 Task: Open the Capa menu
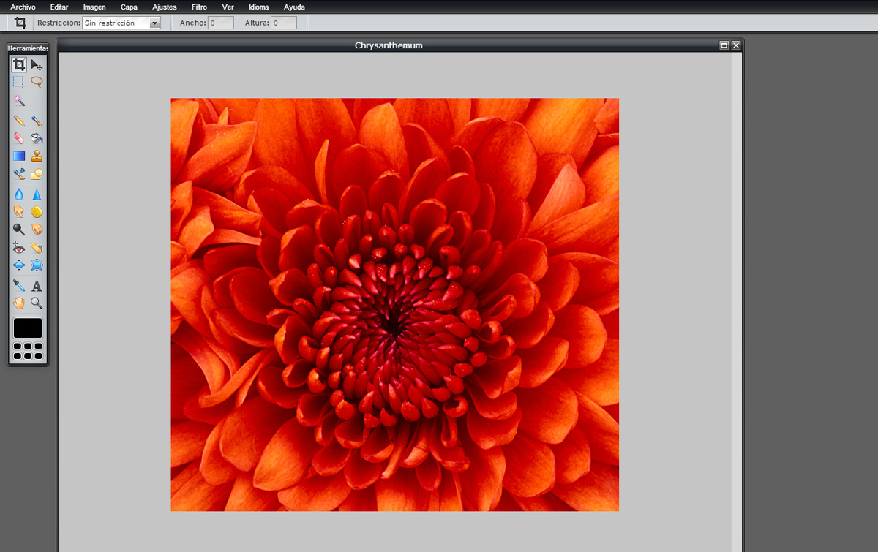coord(129,7)
